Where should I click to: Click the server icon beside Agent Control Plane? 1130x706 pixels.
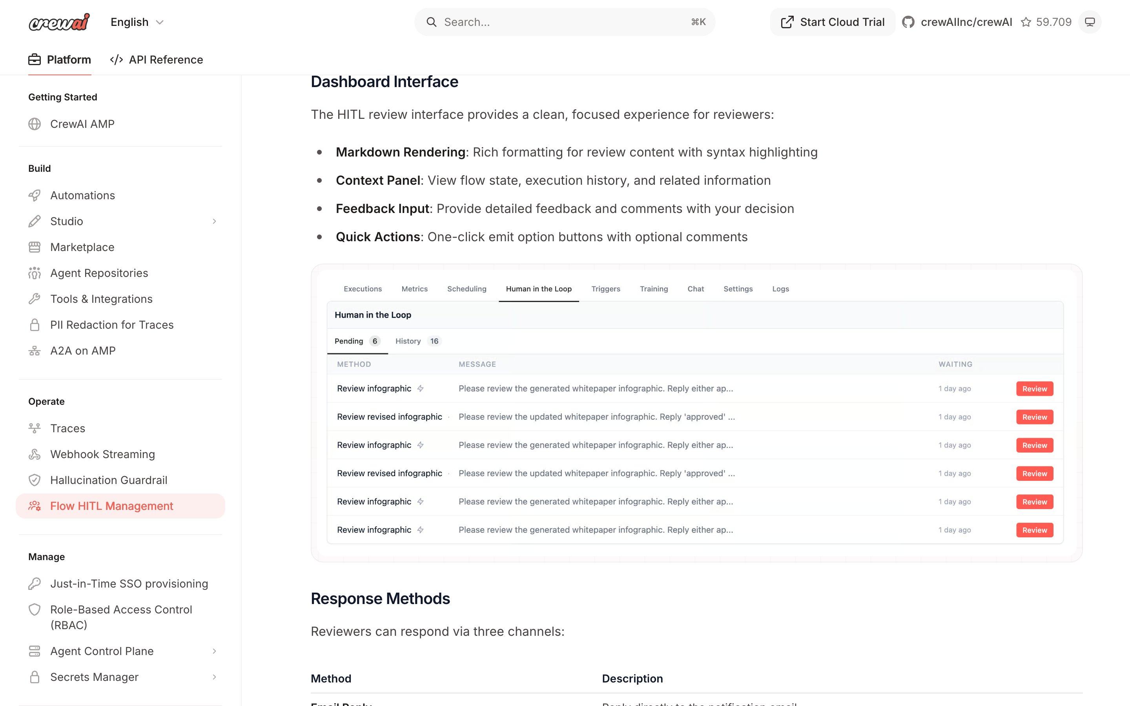[35, 651]
